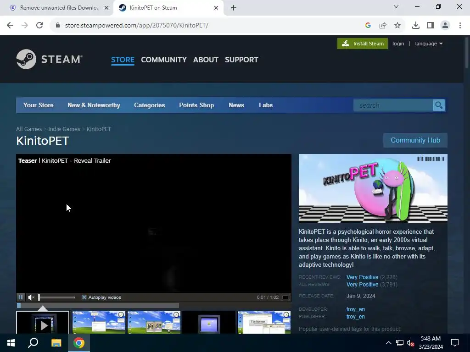
Task: Go to the SUPPORT header menu
Action: (x=241, y=60)
